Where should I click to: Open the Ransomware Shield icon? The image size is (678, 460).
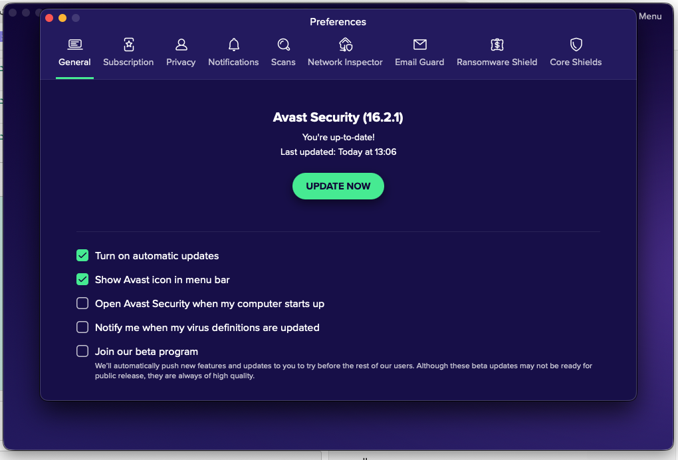tap(497, 45)
